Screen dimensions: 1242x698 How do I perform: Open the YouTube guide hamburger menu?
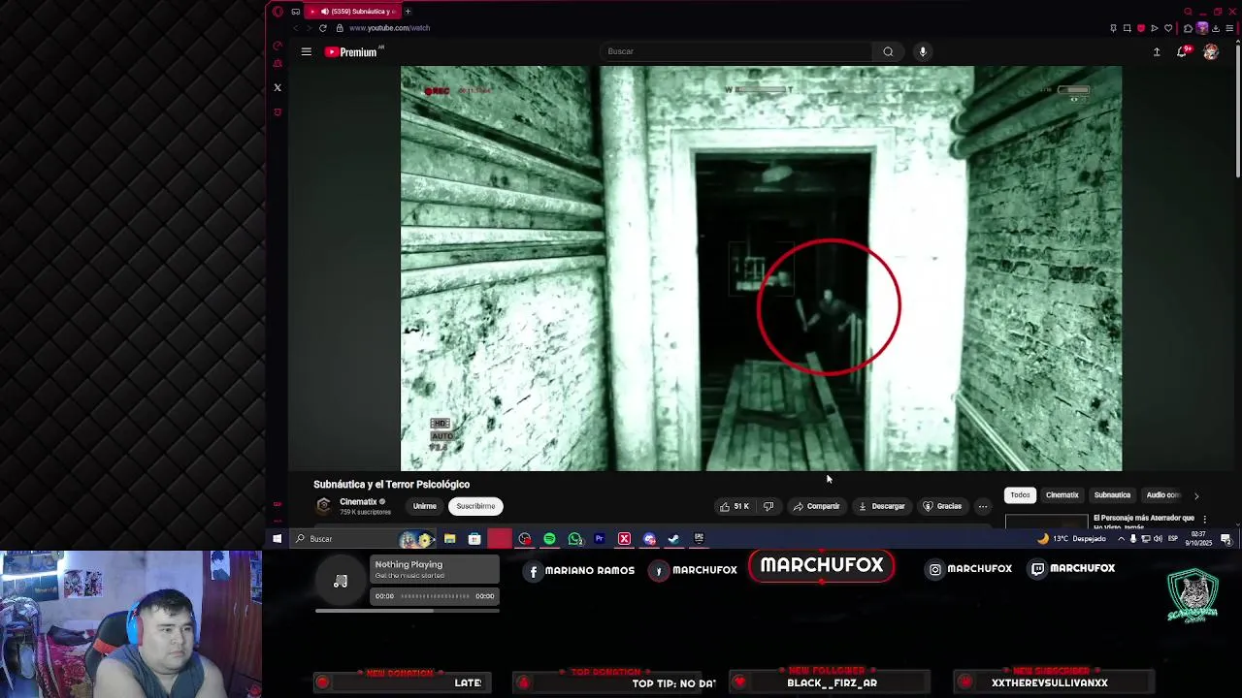point(307,51)
